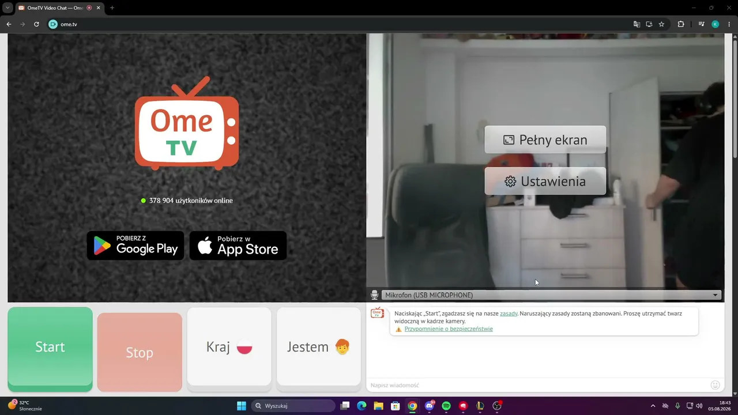
Task: Click the ome.tv address bar
Action: click(x=340, y=24)
